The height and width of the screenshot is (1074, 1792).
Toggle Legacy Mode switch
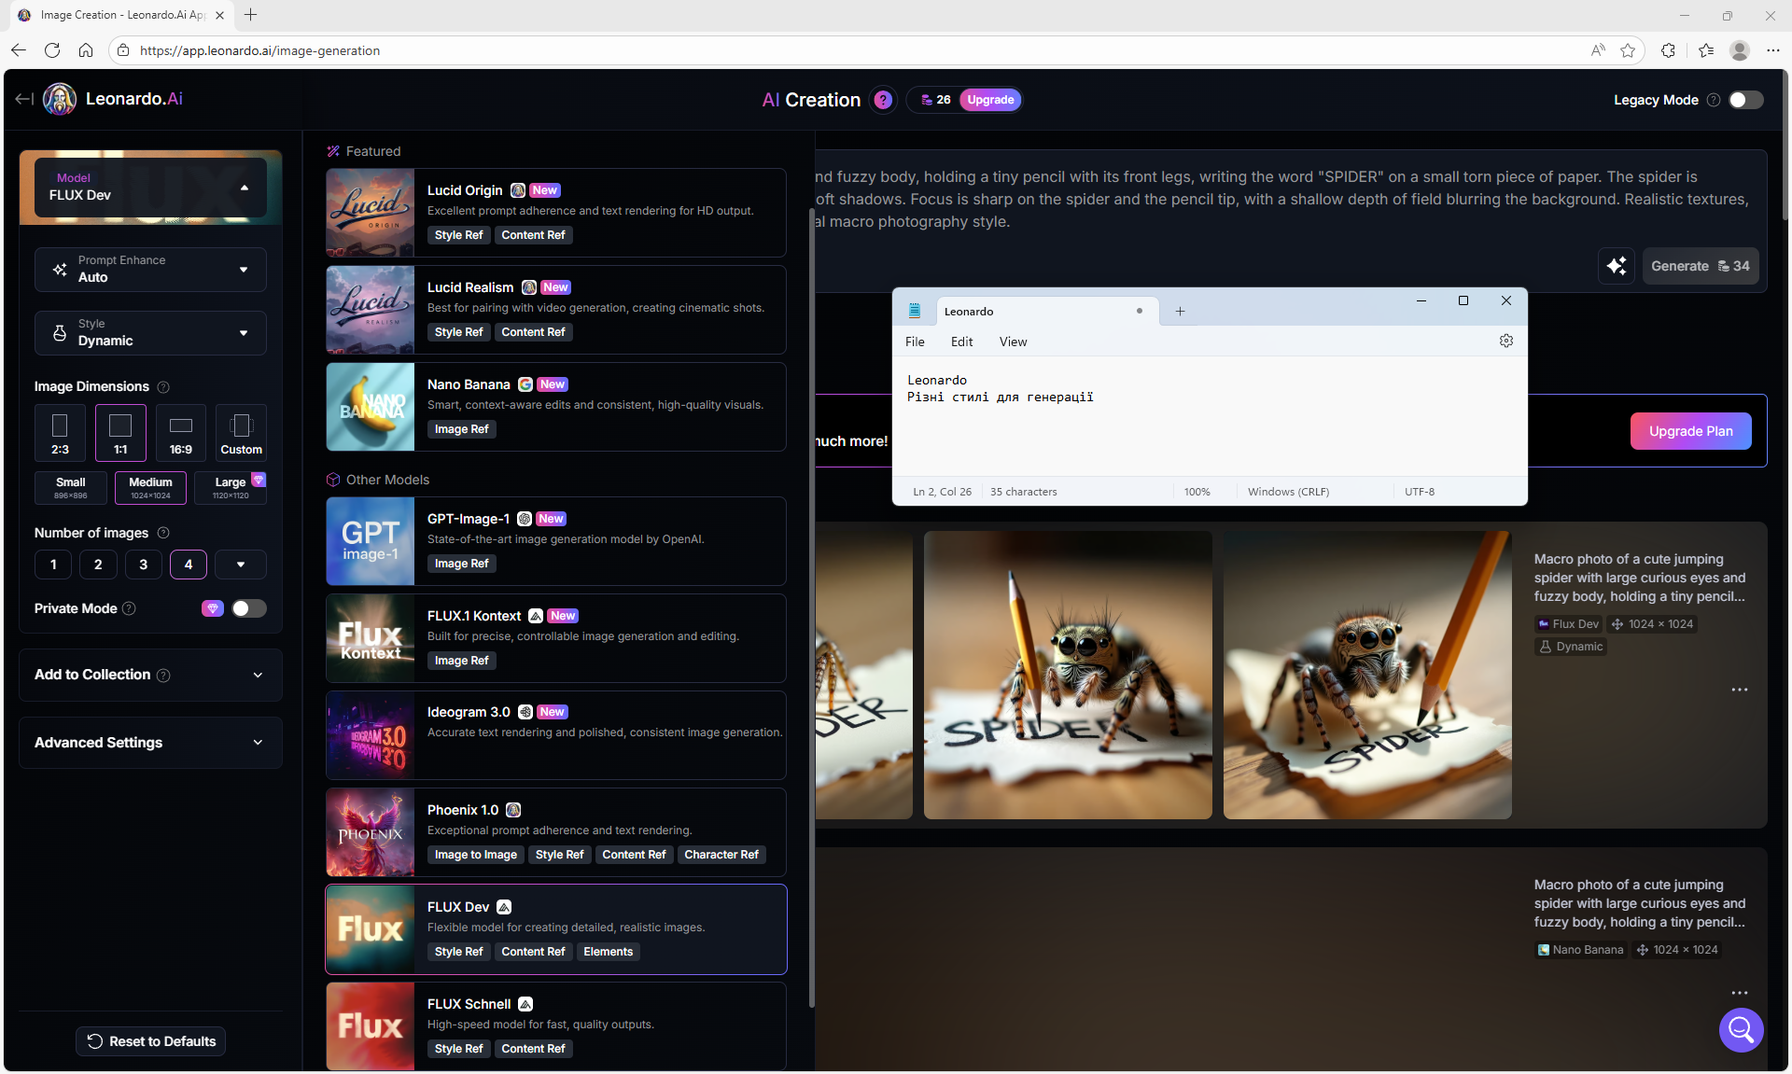point(1745,100)
